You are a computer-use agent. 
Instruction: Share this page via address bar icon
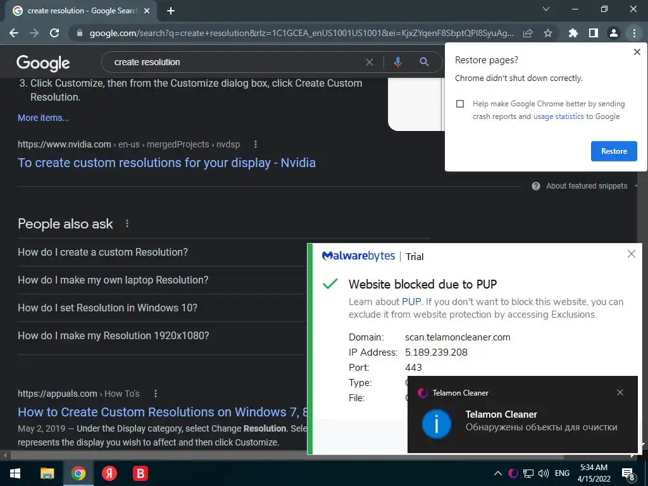pos(528,33)
